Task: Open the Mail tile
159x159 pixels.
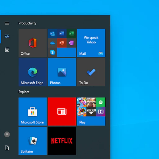Action: (91, 43)
